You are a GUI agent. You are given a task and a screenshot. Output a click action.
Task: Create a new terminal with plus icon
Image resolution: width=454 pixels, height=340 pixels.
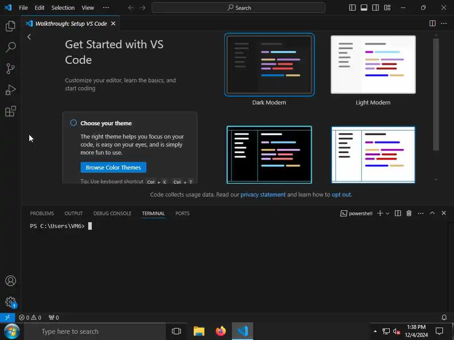pos(380,213)
